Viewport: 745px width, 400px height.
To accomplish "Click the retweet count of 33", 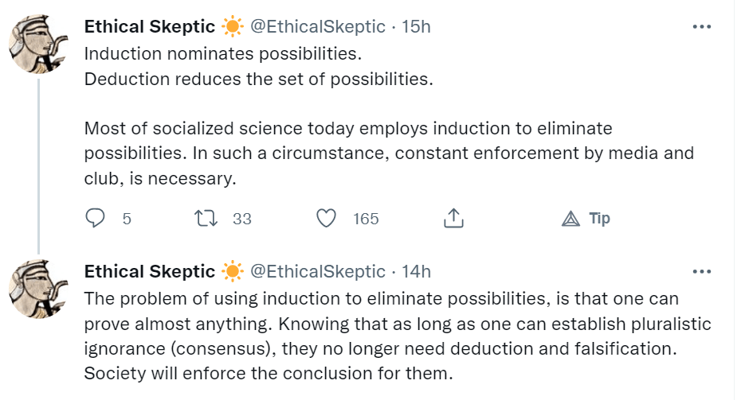I will 242,219.
